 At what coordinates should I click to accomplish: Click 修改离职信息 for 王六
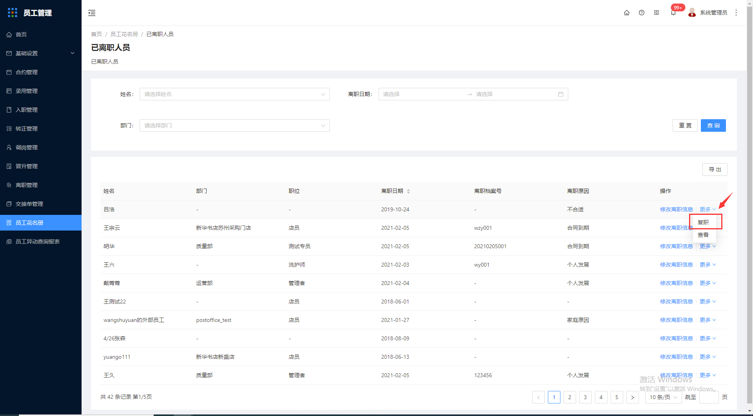(677, 265)
